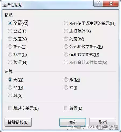Click the help question mark icon

(x=98, y=3)
